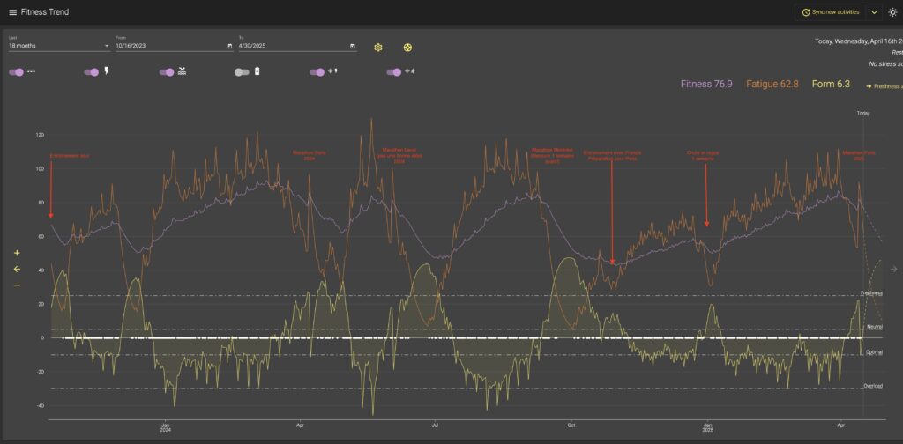Screen dimensions: 903x444
Task: Click the Jan 2024 axis label
Action: [165, 428]
